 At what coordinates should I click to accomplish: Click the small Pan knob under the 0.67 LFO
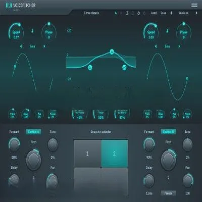coord(39,115)
